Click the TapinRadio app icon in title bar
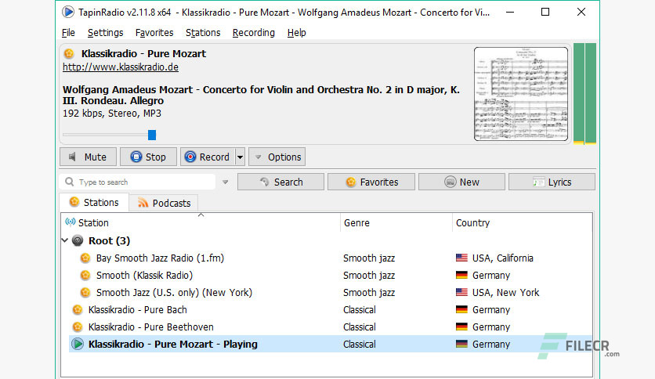This screenshot has width=655, height=379. click(68, 12)
